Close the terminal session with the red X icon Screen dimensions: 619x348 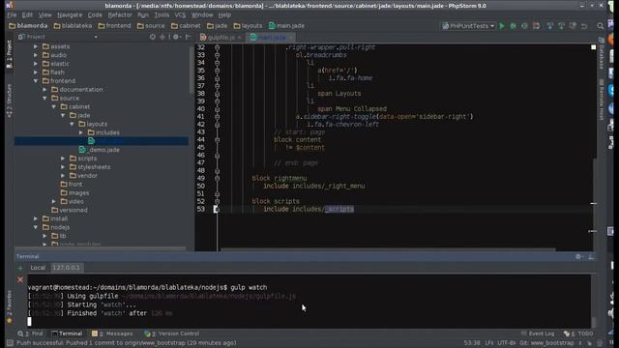pyautogui.click(x=20, y=279)
